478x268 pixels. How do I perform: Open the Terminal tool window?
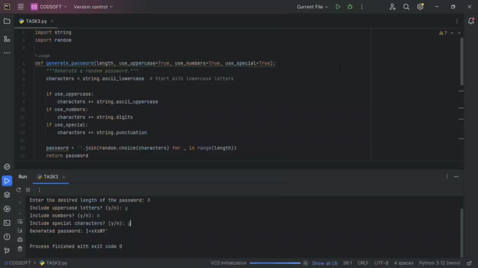click(7, 223)
